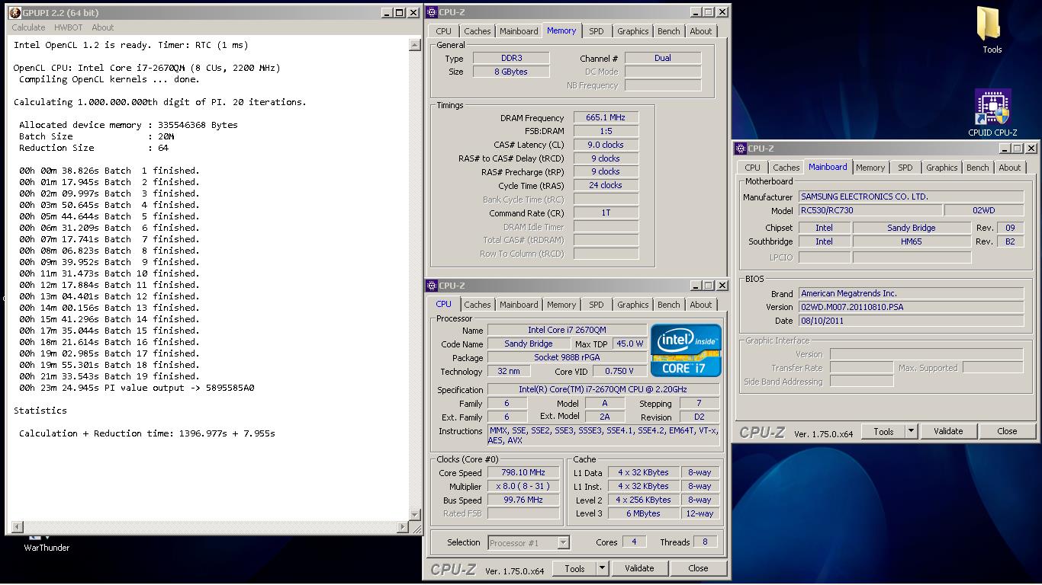Click the memory Size 8 GBytes field

click(510, 72)
